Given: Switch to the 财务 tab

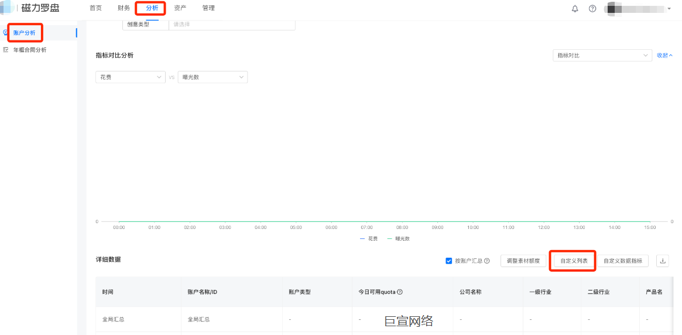Looking at the screenshot, I should pos(124,8).
